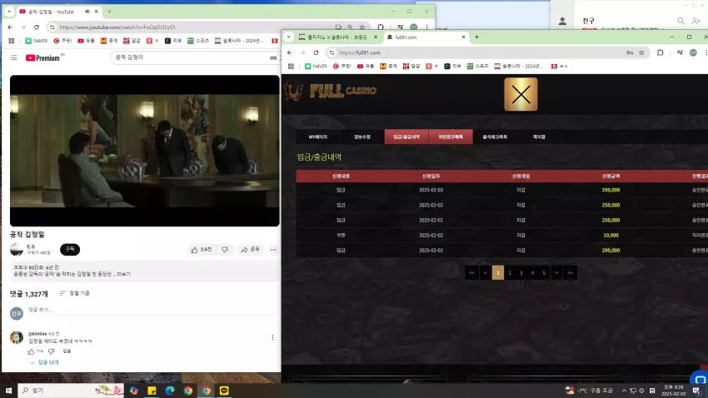Click the add comment field 댓글 추가
This screenshot has height=398, width=708.
[152, 310]
